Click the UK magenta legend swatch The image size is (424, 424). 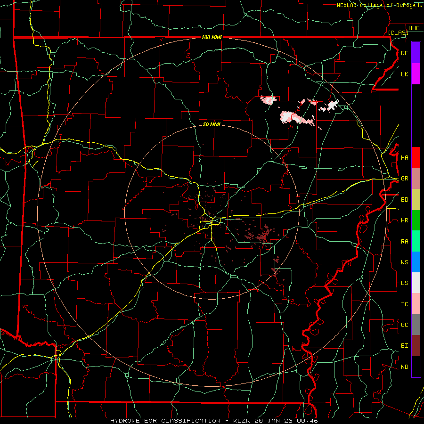[416, 74]
